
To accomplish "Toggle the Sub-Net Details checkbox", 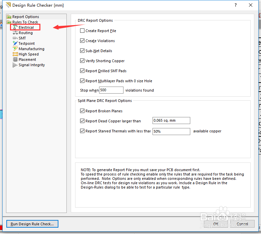I will click(82, 51).
